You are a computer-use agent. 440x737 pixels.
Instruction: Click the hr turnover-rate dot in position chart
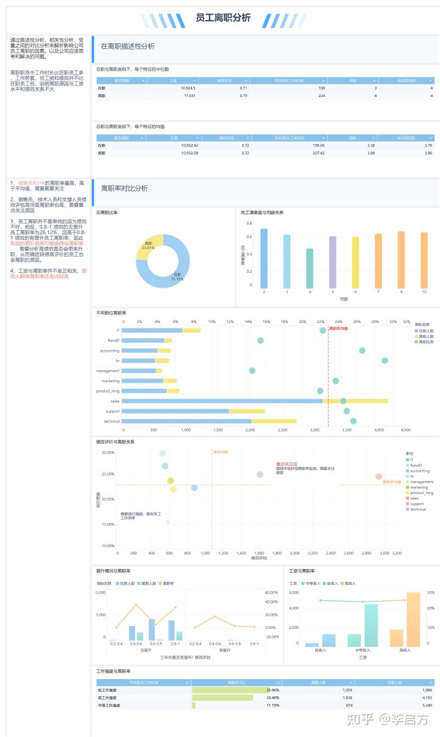pyautogui.click(x=385, y=360)
